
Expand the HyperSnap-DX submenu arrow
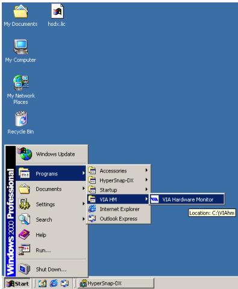146,180
